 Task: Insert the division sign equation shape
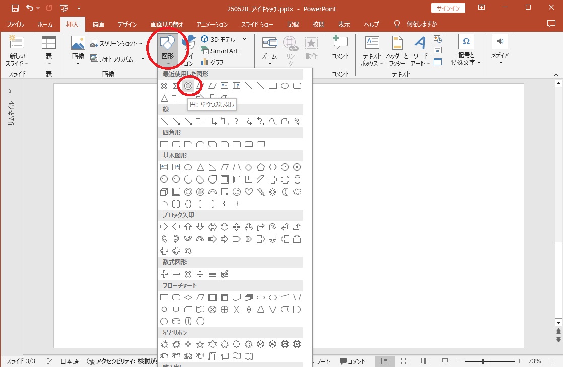(x=200, y=274)
